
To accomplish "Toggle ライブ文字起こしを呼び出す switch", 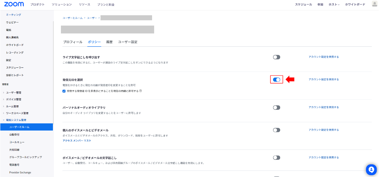I will pyautogui.click(x=276, y=57).
